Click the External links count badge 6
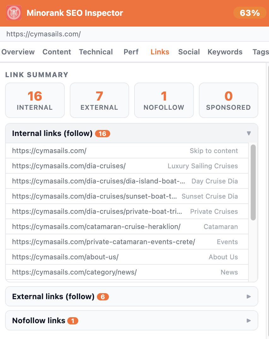 coord(103,297)
